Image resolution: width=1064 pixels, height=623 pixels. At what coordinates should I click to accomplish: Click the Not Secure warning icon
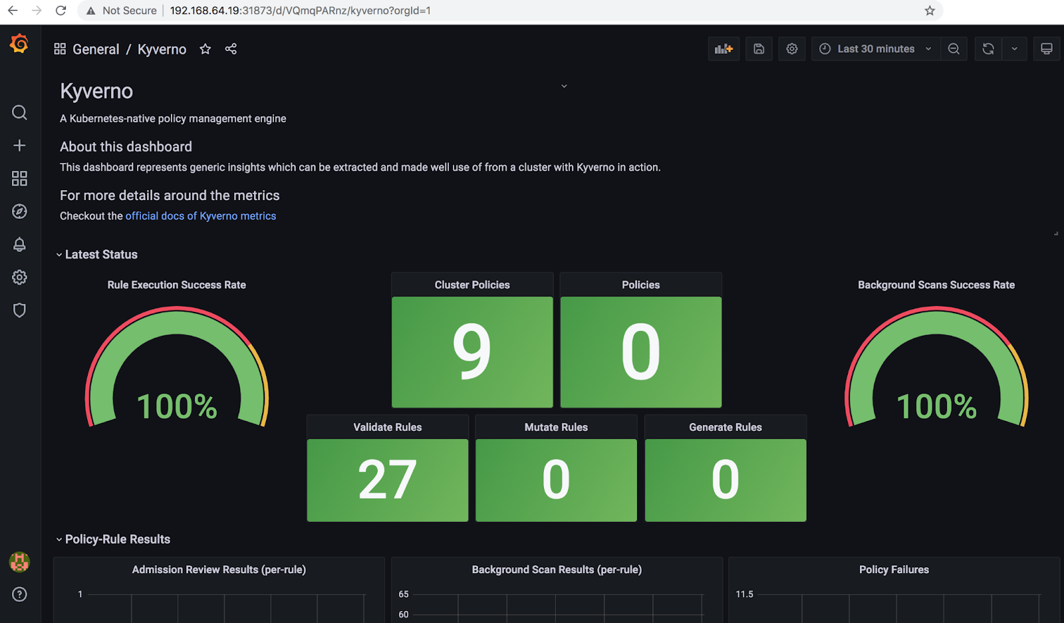pos(91,11)
